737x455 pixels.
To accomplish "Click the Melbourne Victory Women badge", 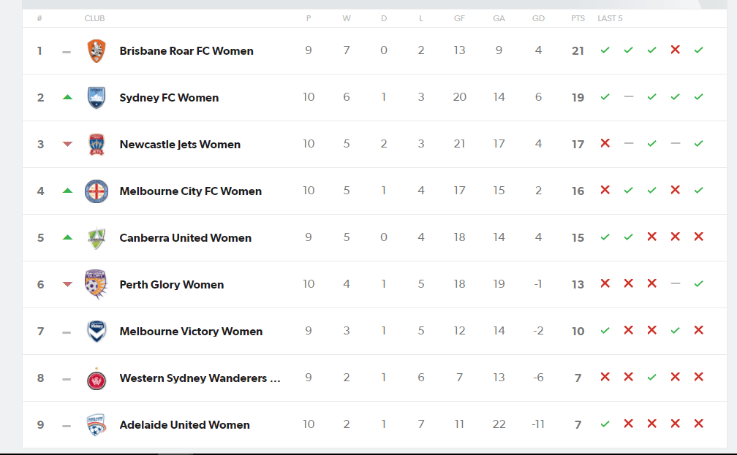I will [x=97, y=332].
